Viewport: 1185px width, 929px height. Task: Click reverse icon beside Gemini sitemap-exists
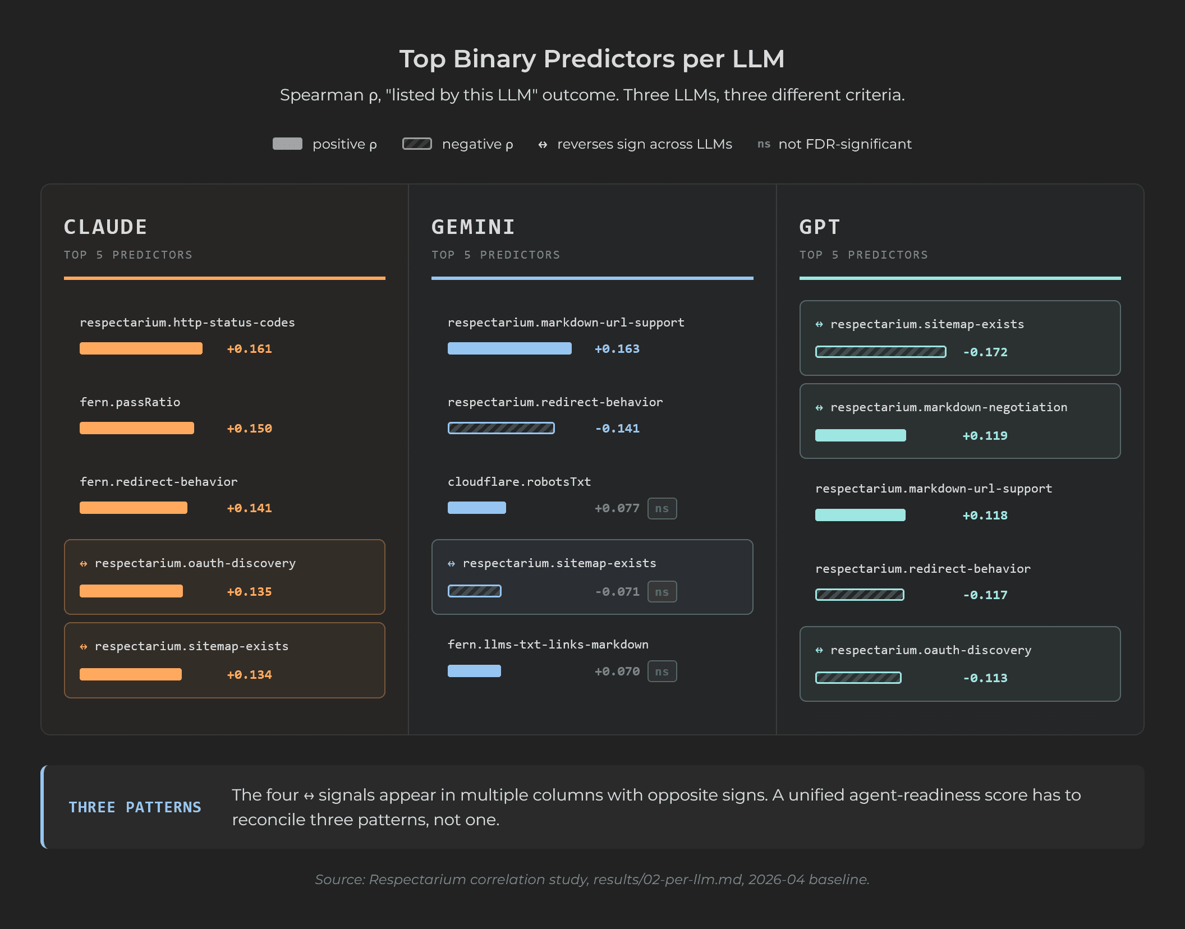(452, 564)
